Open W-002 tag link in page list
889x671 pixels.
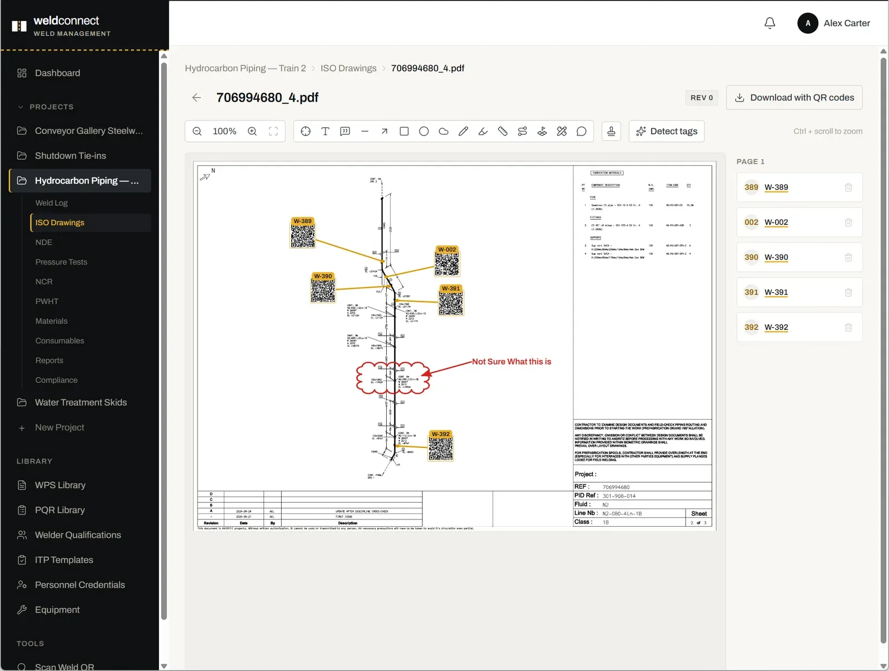[776, 223]
